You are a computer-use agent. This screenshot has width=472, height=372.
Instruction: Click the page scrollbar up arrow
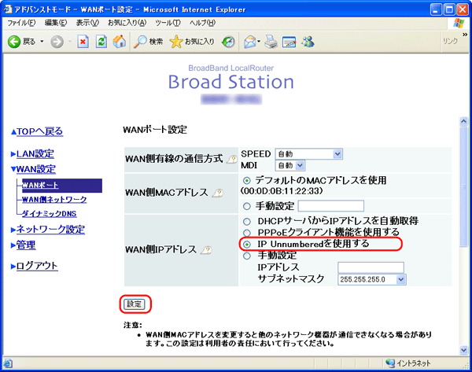463,121
